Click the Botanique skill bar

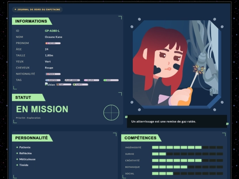coord(188,167)
